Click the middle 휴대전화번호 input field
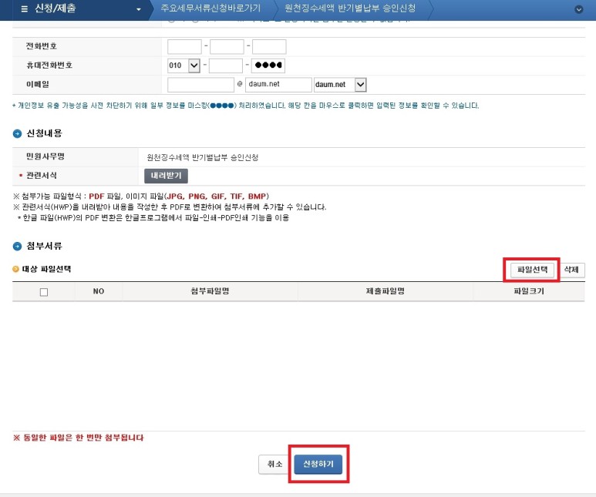 tap(226, 65)
